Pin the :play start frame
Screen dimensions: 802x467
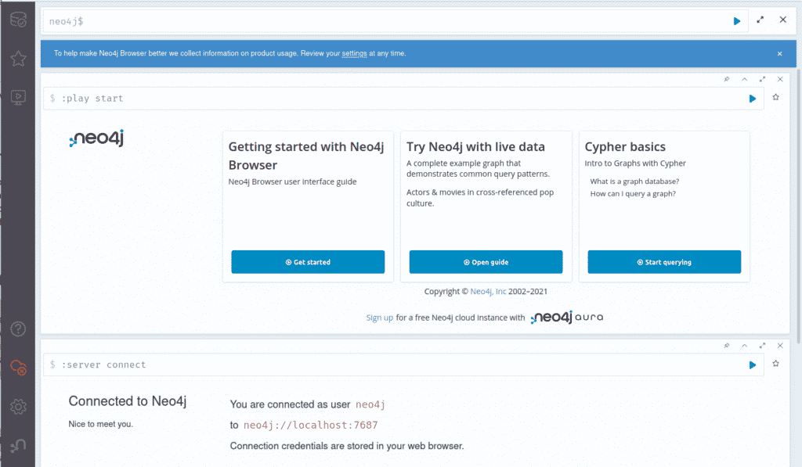point(727,79)
